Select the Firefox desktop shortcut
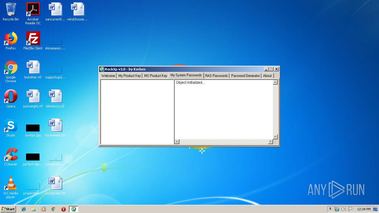Viewport: 379px width, 213px height. point(11,41)
